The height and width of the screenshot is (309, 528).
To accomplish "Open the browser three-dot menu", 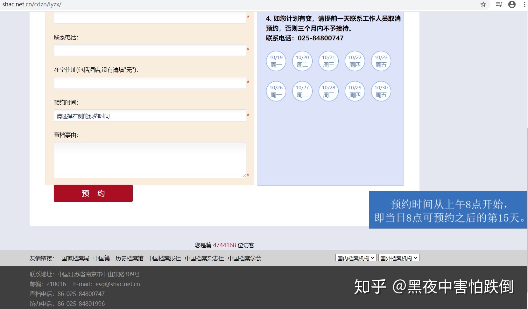I will coord(524,4).
